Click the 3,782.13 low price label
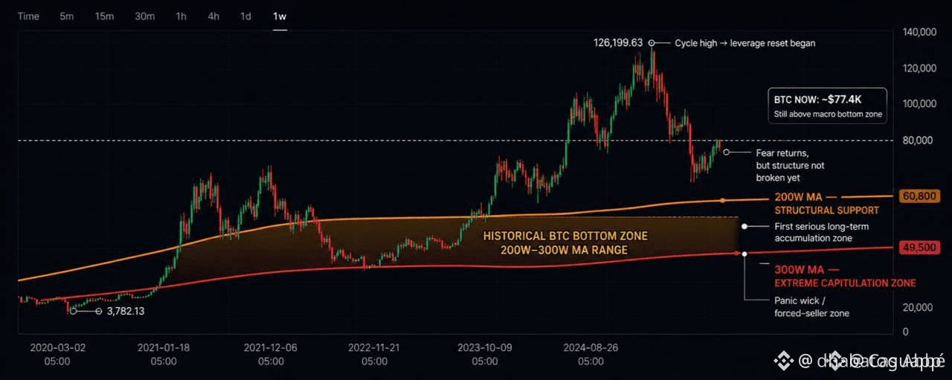This screenshot has height=380, width=952. pos(125,311)
